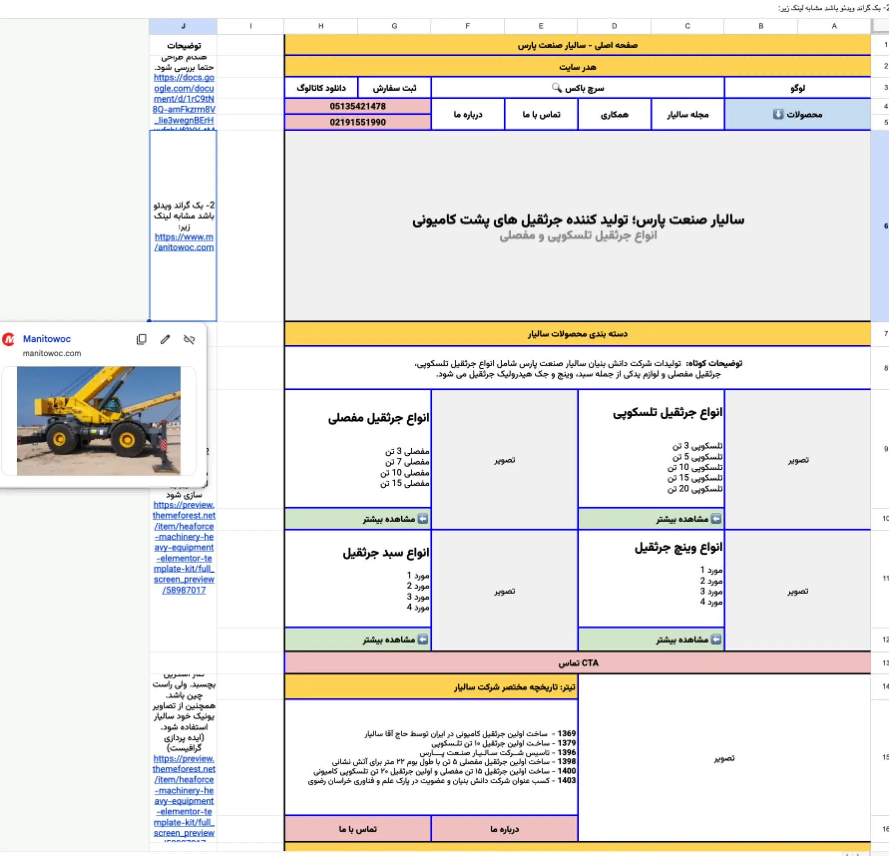Edit the Manitowoc link via pencil icon
Screen dimensions: 889x856
point(165,340)
